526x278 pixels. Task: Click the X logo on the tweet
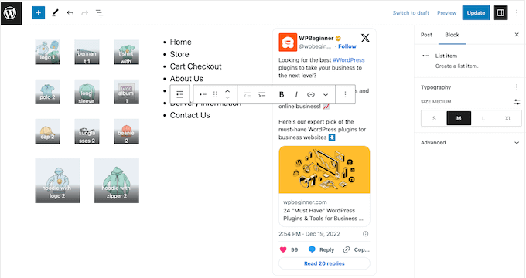coord(365,38)
